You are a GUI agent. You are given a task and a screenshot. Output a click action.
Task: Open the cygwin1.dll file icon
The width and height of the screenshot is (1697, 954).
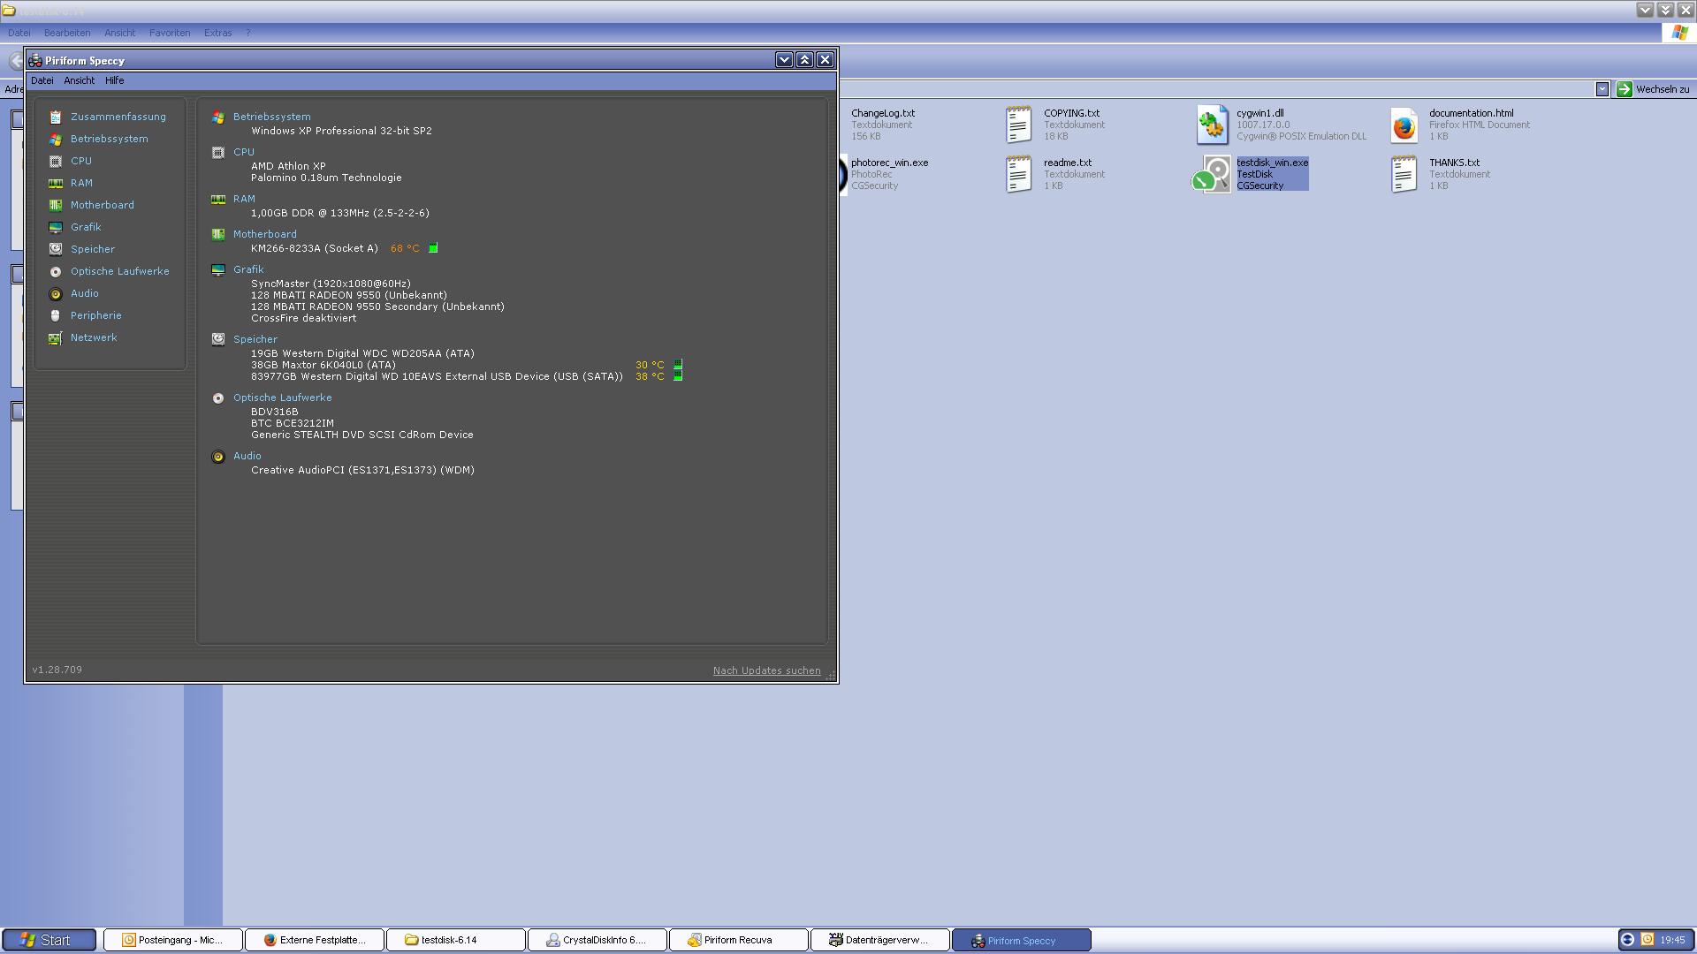tap(1213, 125)
